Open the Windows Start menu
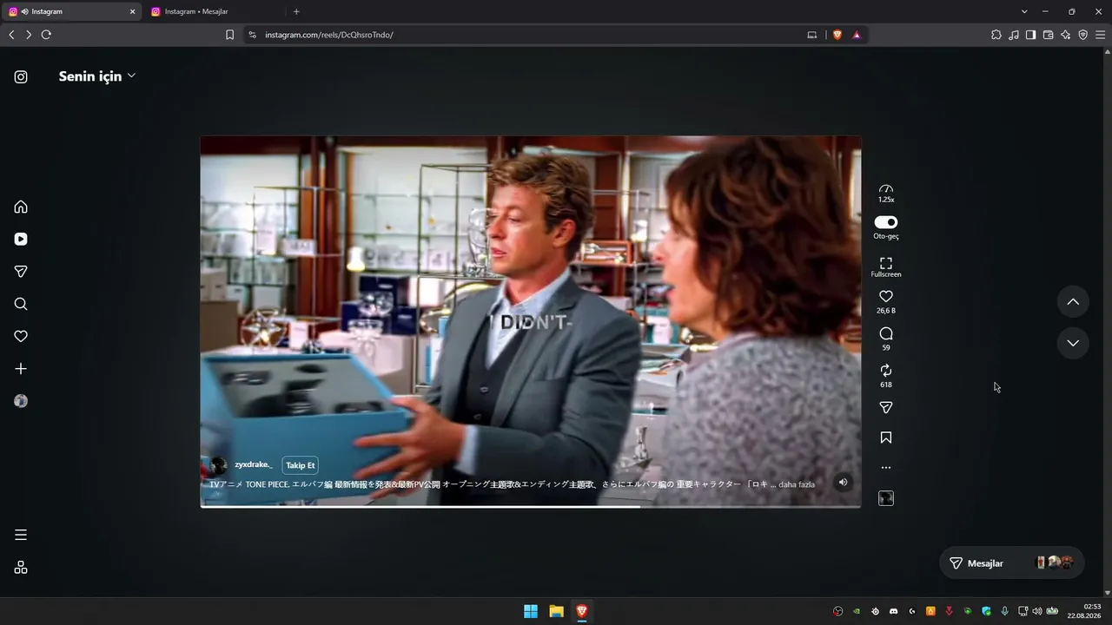Viewport: 1112px width, 625px height. pos(531,611)
